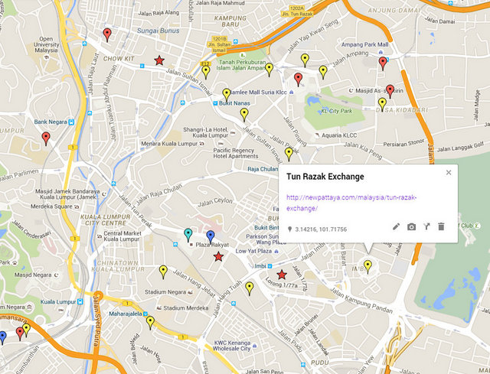Click the camera add-image icon in the popup
Screen dimensions: 490x374
pyautogui.click(x=411, y=227)
